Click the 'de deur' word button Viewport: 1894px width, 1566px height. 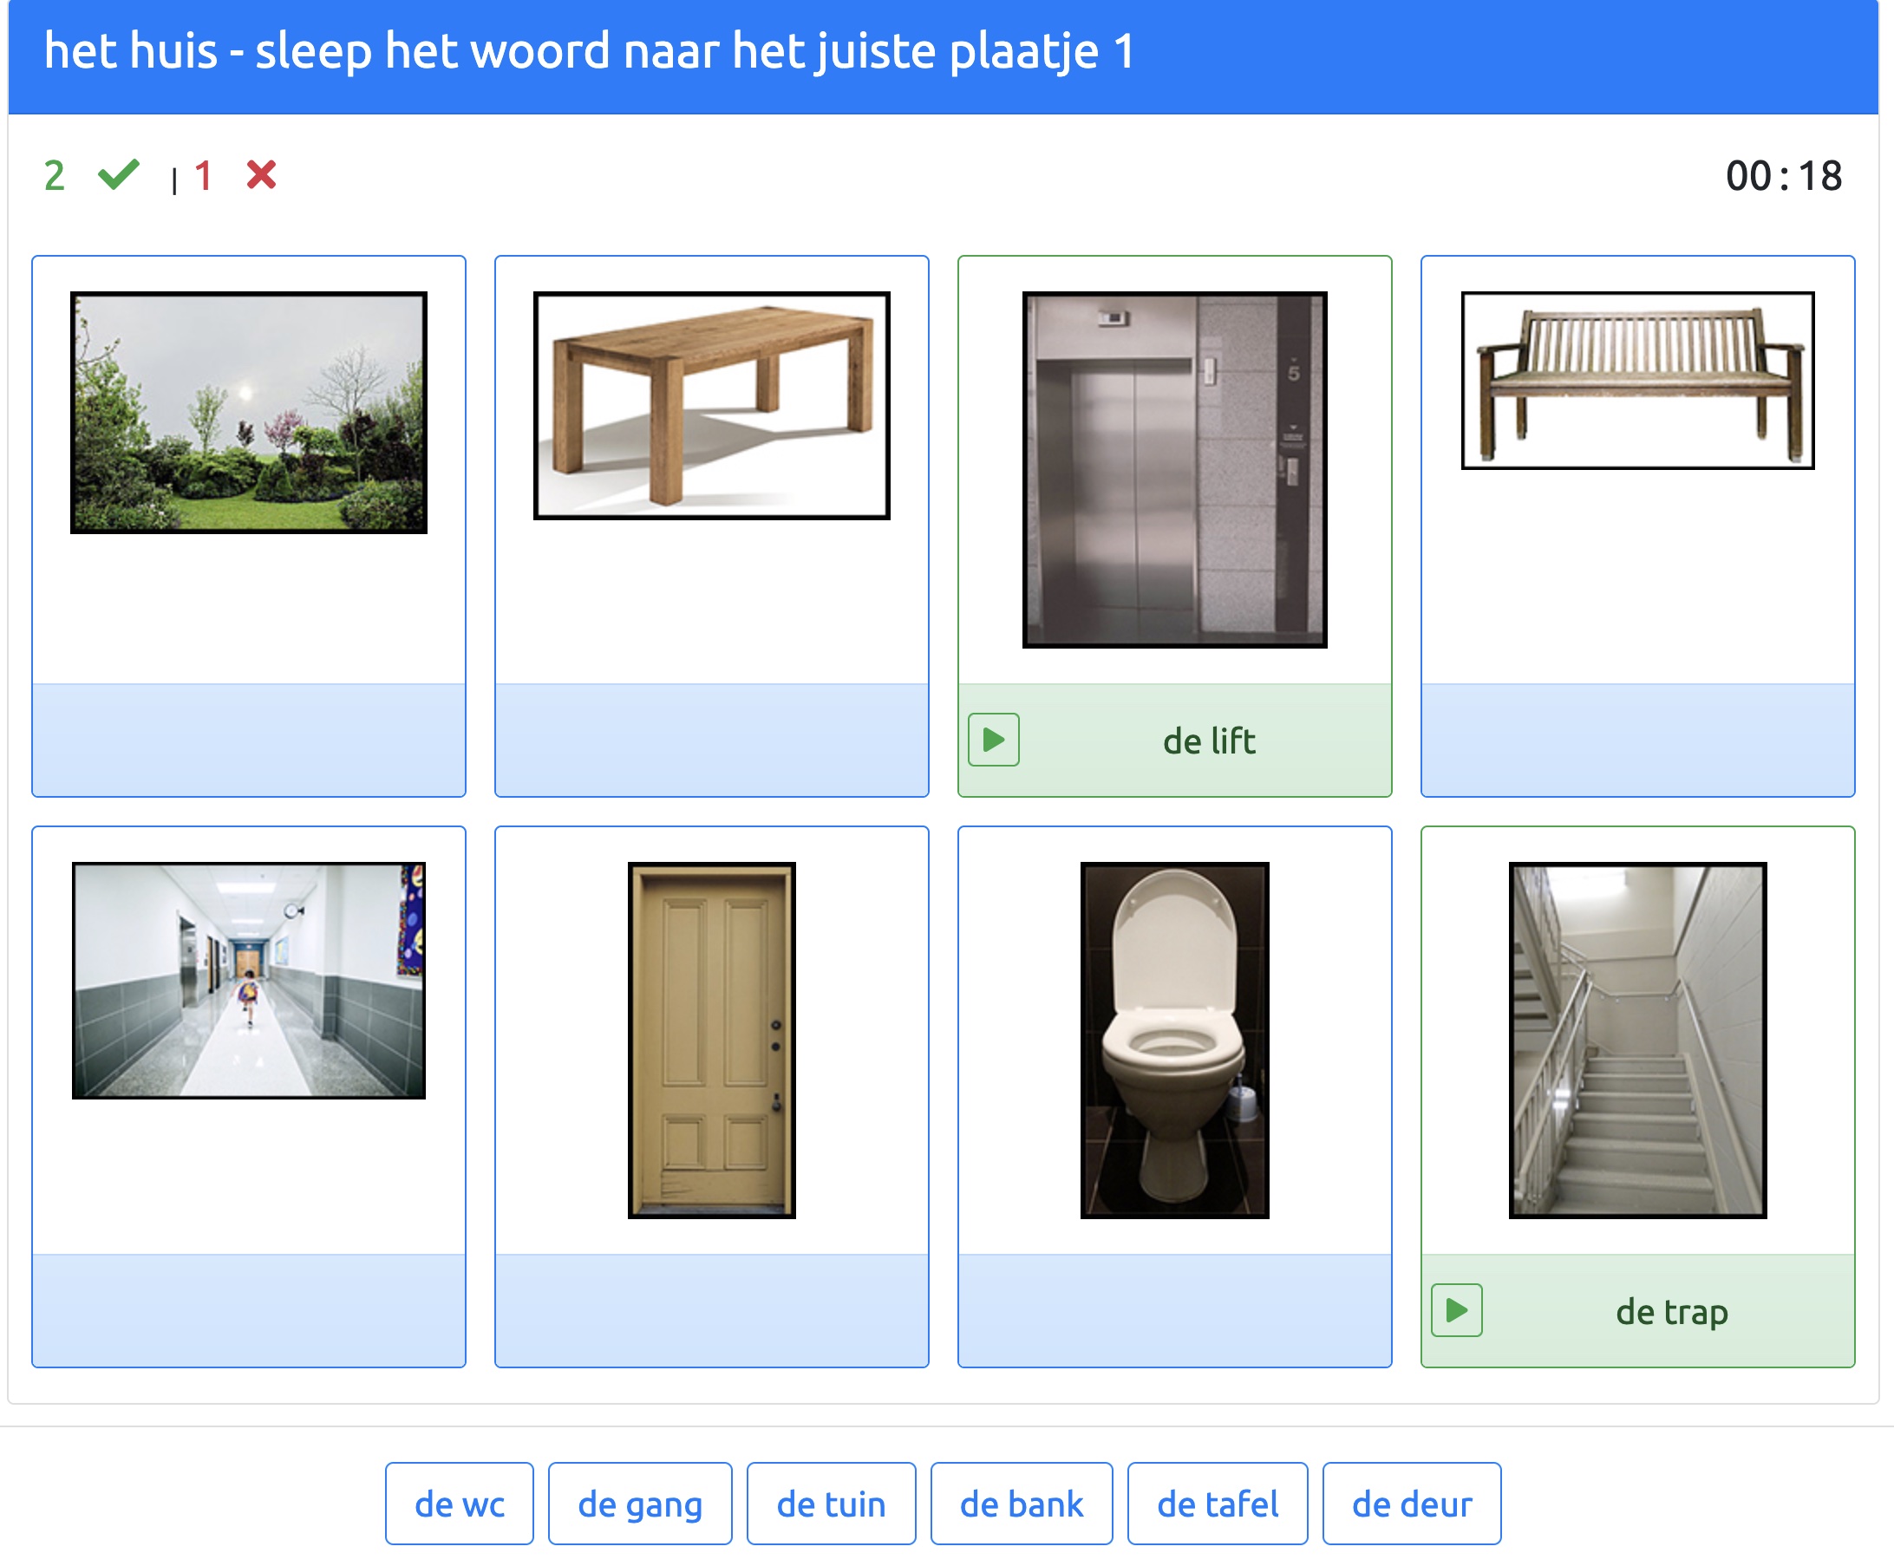[x=1411, y=1503]
